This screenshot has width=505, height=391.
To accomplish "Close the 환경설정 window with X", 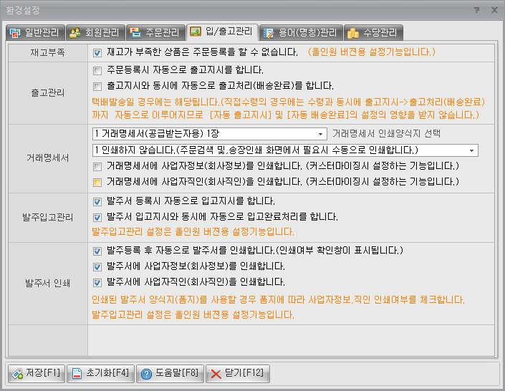I will [494, 10].
